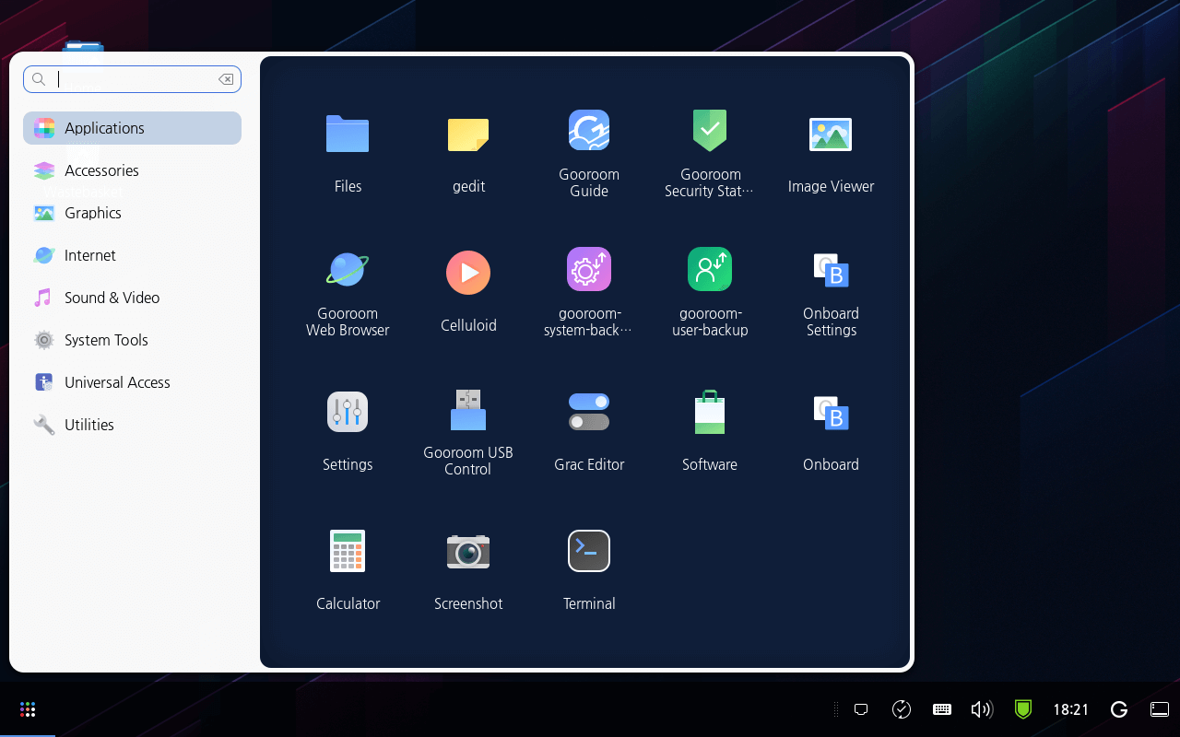1180x737 pixels.
Task: Clear the search box text
Action: [x=226, y=79]
